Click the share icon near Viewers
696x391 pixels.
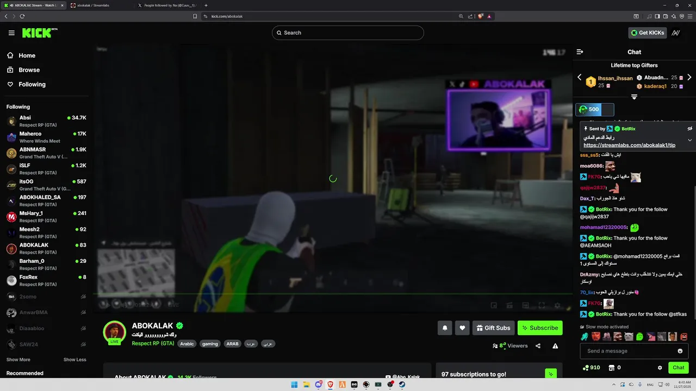[538, 346]
